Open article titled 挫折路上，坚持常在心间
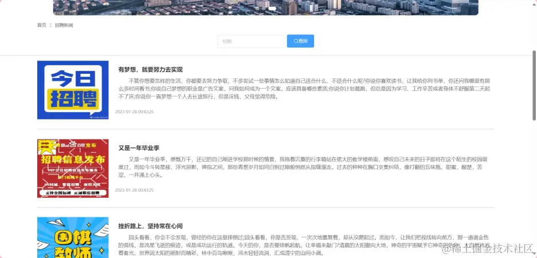This screenshot has width=537, height=258. pyautogui.click(x=151, y=226)
